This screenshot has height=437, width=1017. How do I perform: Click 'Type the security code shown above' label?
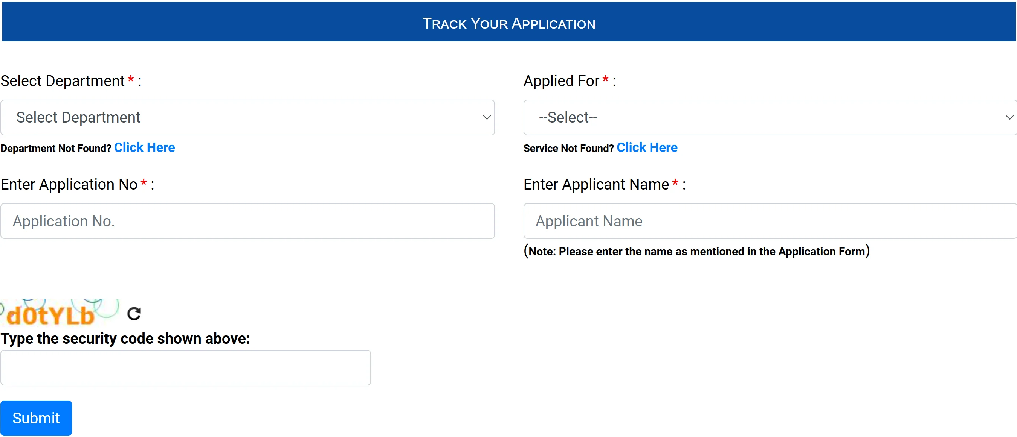tap(125, 339)
